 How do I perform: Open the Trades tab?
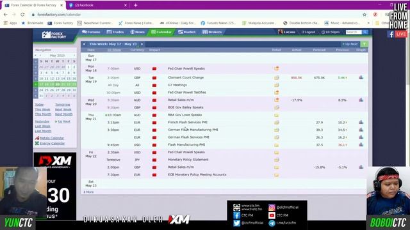pos(115,32)
